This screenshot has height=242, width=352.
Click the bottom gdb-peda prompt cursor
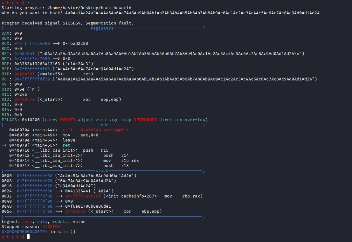[x=28, y=237]
